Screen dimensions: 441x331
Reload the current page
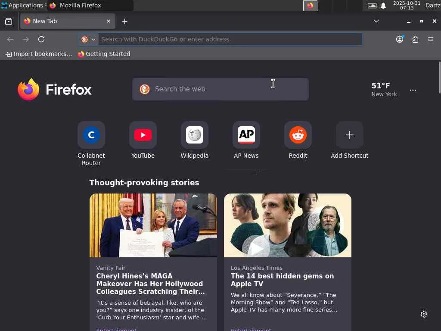click(x=41, y=39)
